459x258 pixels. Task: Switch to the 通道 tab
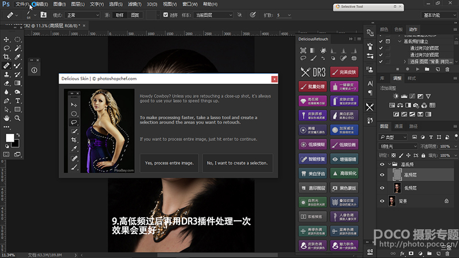coord(398,126)
